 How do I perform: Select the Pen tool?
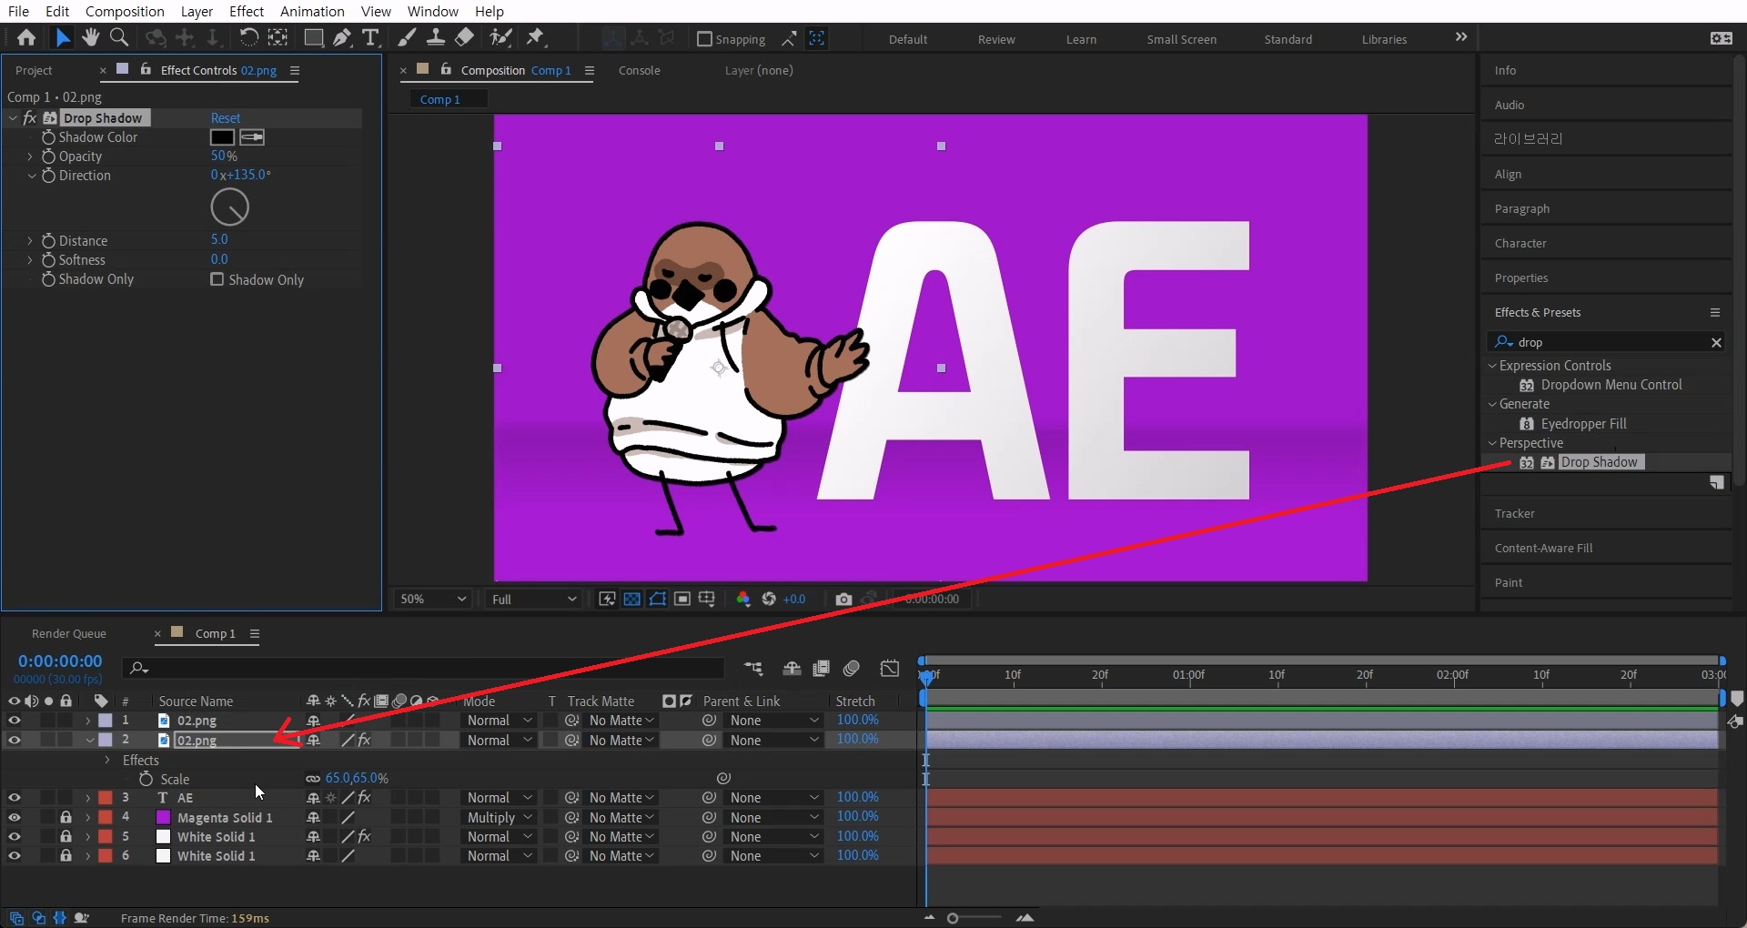341,37
